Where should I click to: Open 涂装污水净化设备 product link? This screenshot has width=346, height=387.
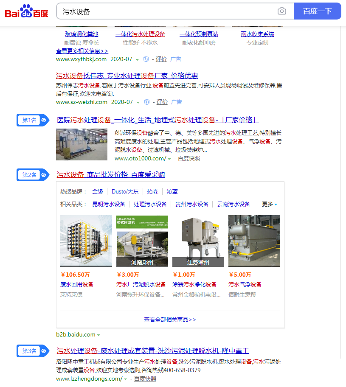194,285
